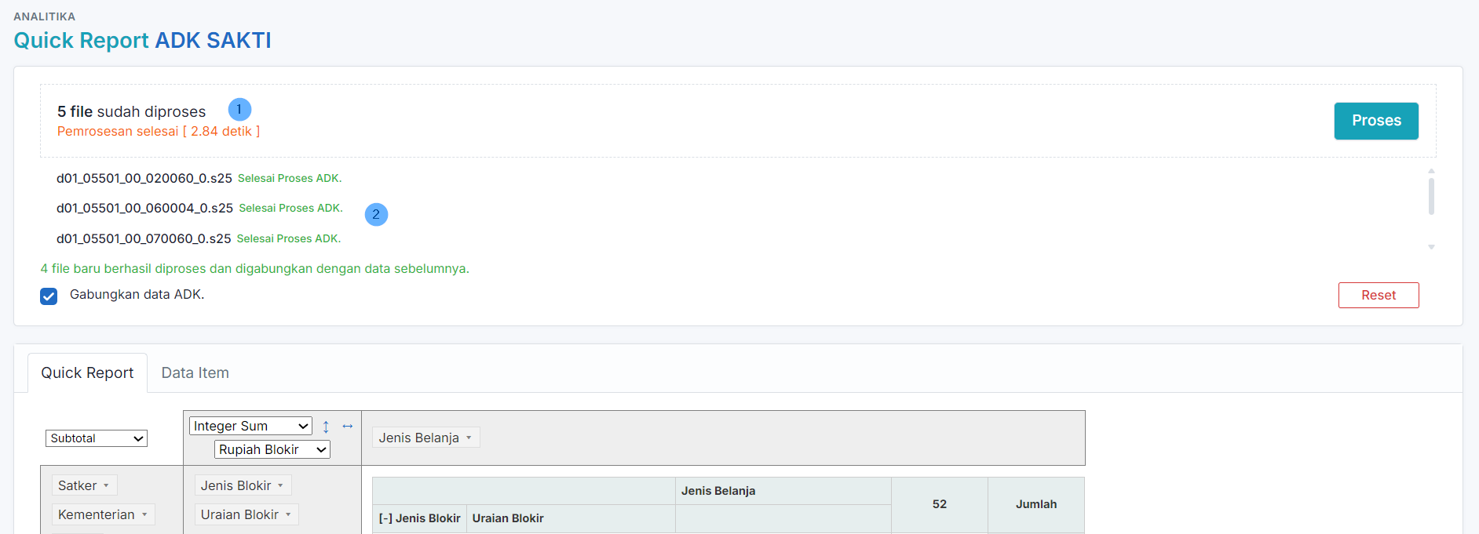Collapse the [-] Jenis Blokir column header
The image size is (1479, 534).
[x=419, y=518]
